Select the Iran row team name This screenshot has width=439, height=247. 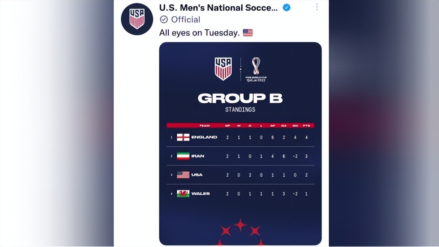pos(198,156)
